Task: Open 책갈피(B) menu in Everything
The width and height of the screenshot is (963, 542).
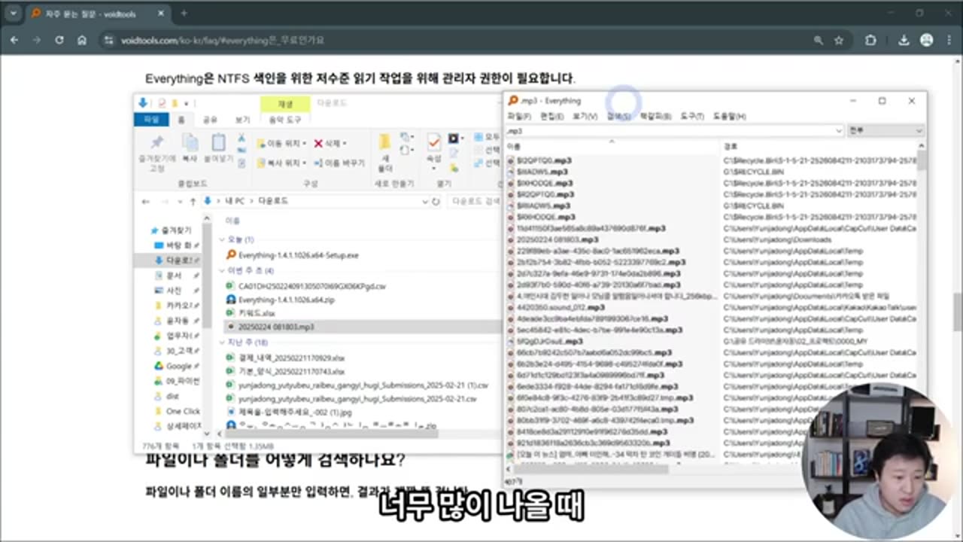Action: click(x=655, y=117)
